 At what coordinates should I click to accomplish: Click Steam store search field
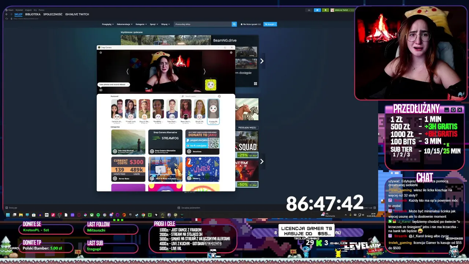(203, 24)
